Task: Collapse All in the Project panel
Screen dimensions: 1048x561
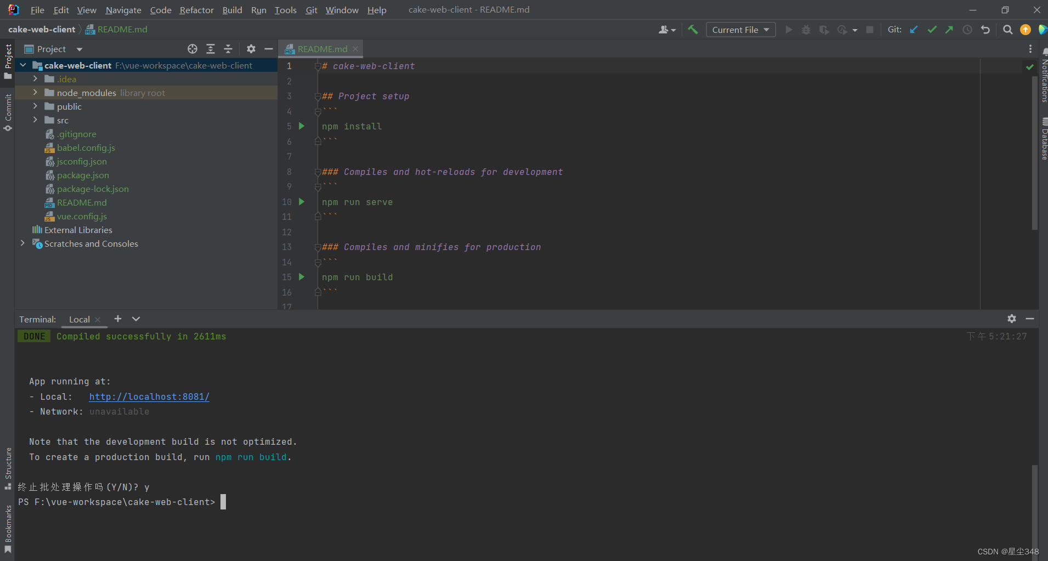Action: [x=228, y=49]
